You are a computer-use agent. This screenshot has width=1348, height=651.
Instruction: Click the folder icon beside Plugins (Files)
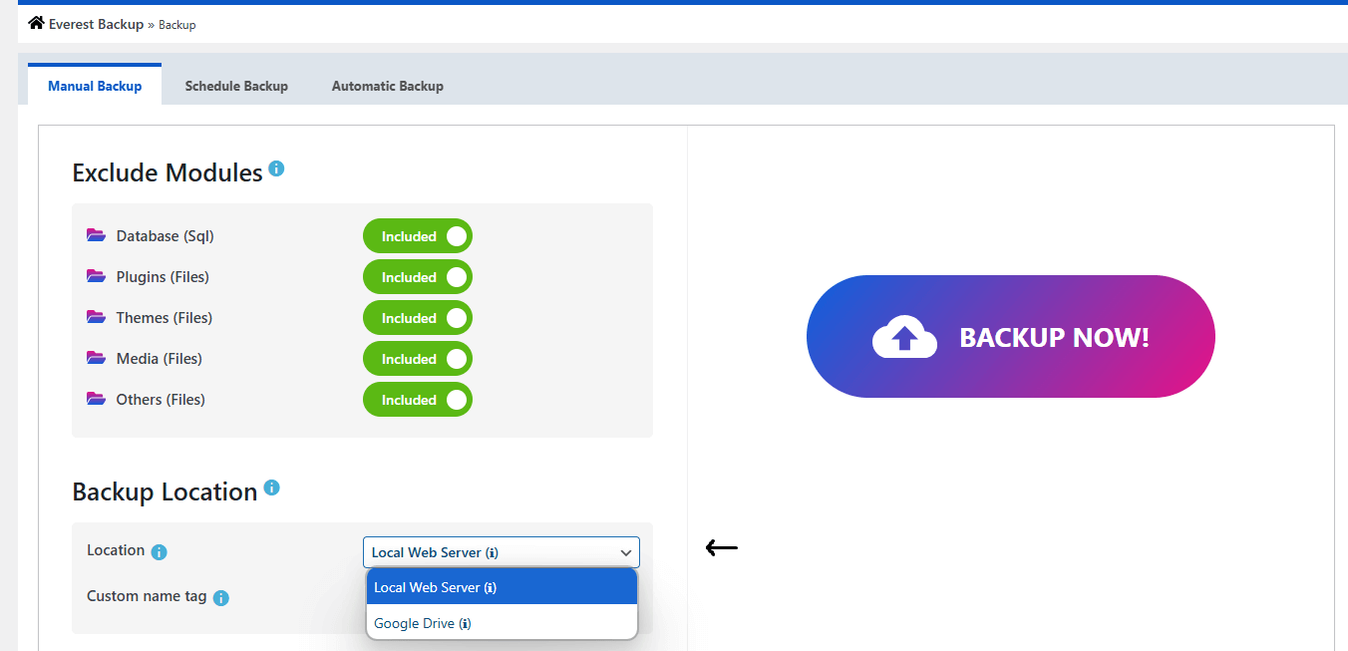[x=96, y=277]
